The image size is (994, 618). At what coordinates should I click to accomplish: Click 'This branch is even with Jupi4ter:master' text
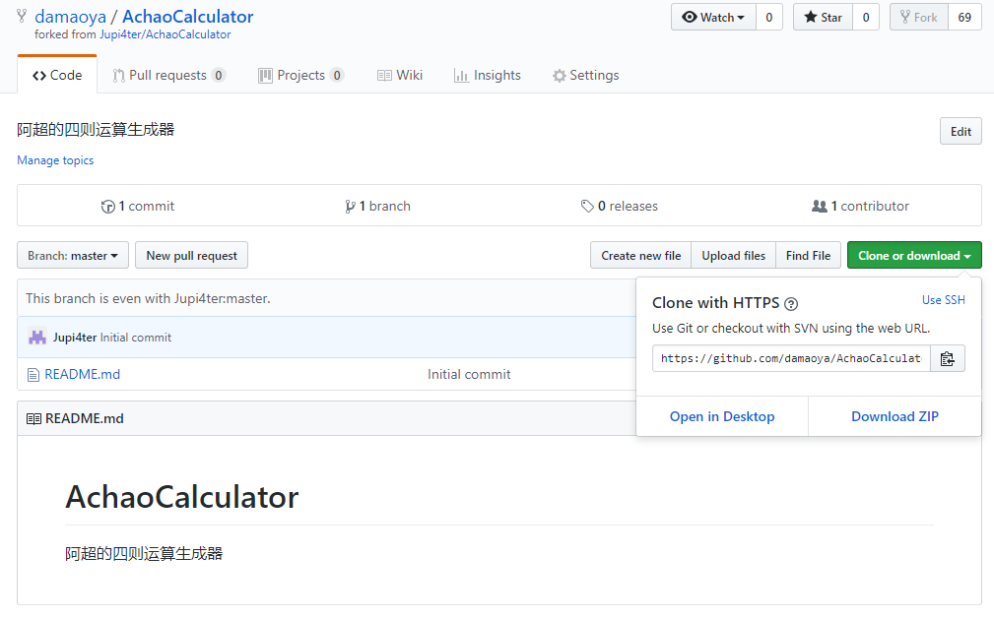pos(148,298)
